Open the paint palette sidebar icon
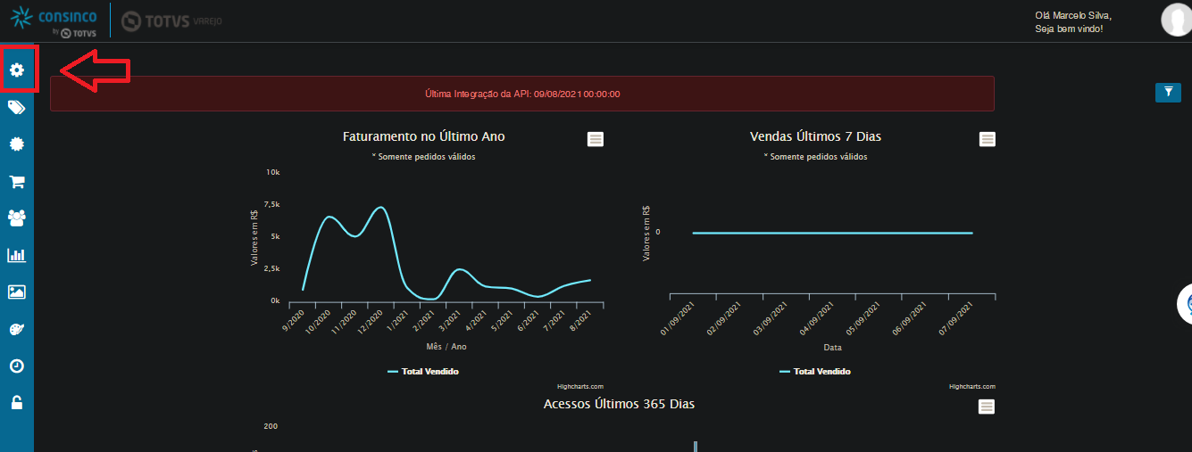Viewport: 1192px width, 452px height. (x=17, y=329)
